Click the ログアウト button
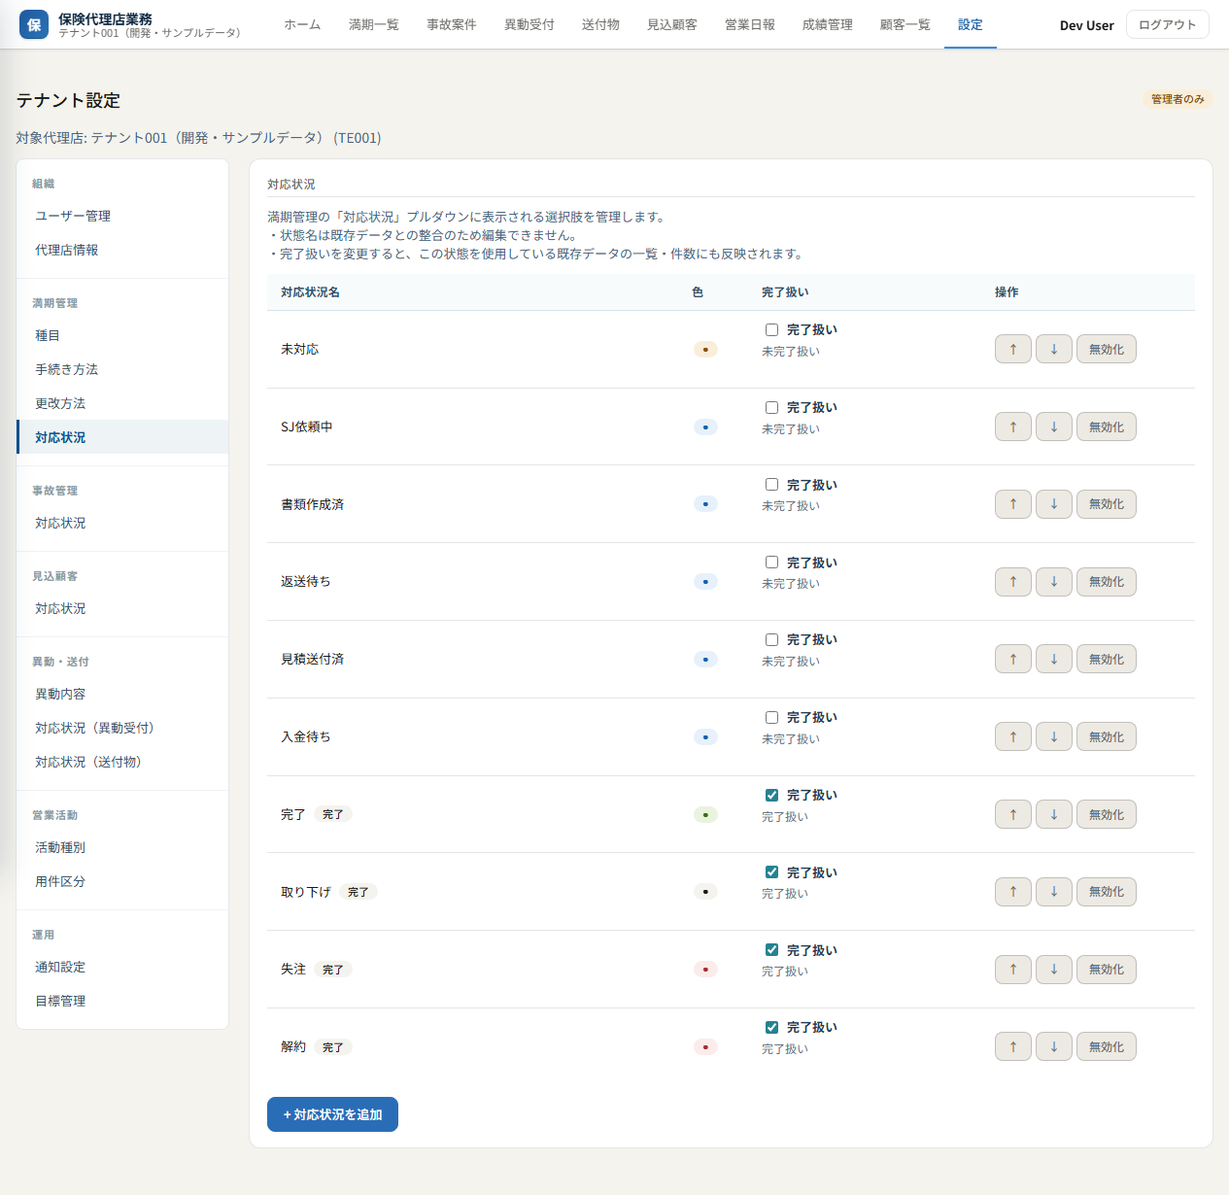1229x1195 pixels. tap(1168, 24)
